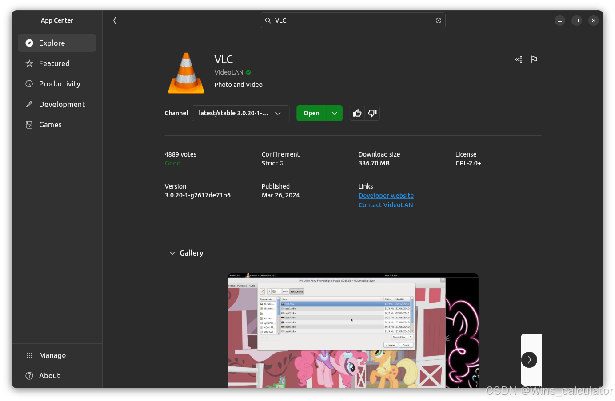Open the About page
Image resolution: width=615 pixels, height=401 pixels.
point(57,376)
